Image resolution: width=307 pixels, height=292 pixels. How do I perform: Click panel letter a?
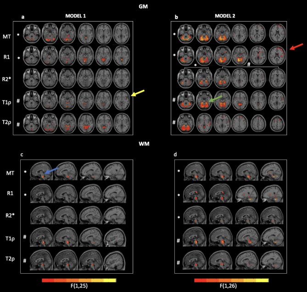[23, 17]
